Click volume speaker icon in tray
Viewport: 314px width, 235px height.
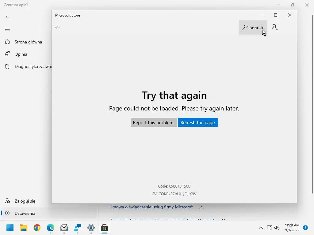(x=277, y=228)
